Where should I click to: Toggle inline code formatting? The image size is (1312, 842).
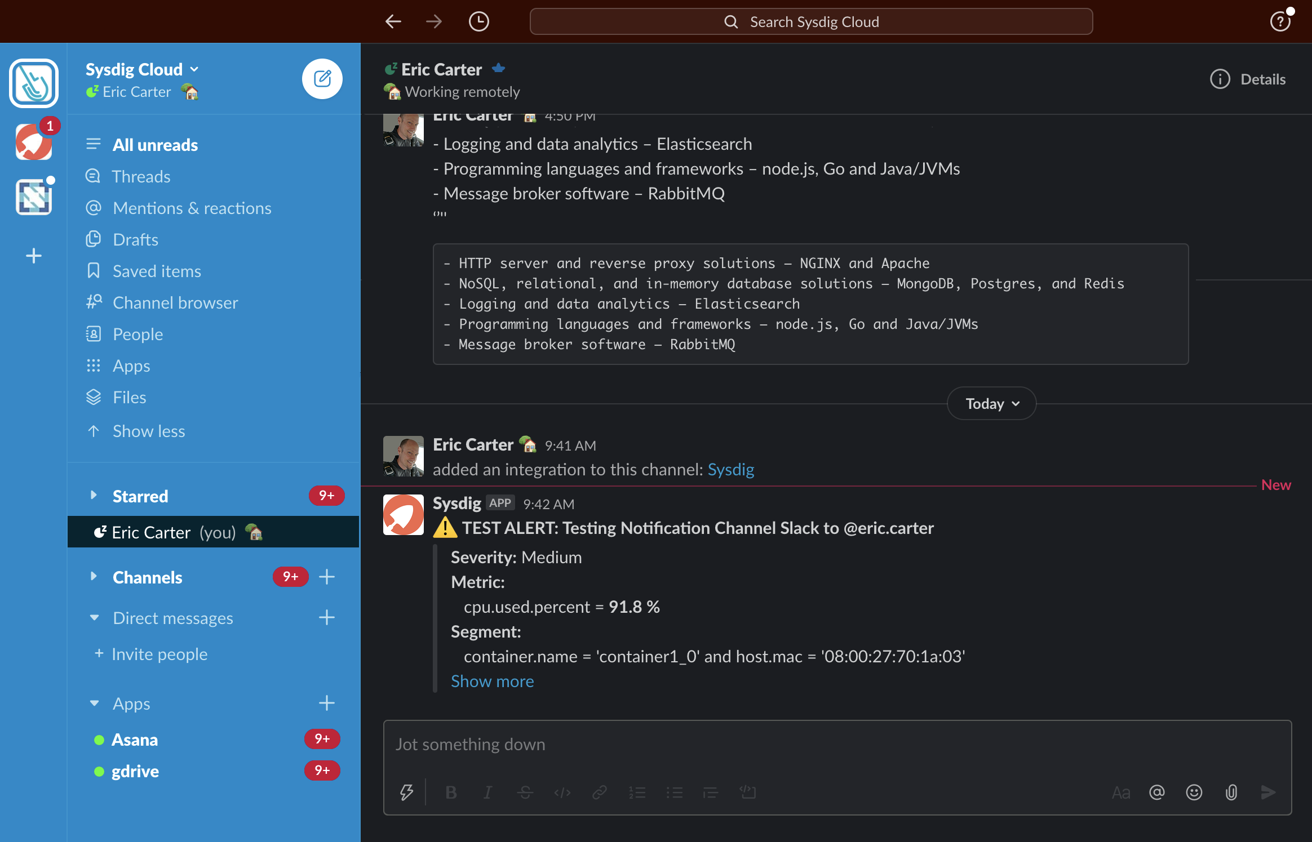pyautogui.click(x=562, y=792)
